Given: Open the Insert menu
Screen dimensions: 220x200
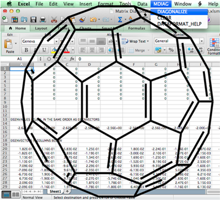Looking at the screenshot, I should coord(85,4).
